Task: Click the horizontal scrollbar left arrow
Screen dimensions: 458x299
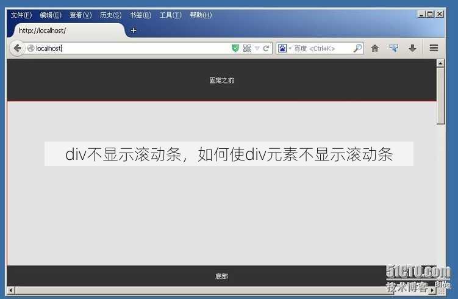Action: (x=11, y=290)
